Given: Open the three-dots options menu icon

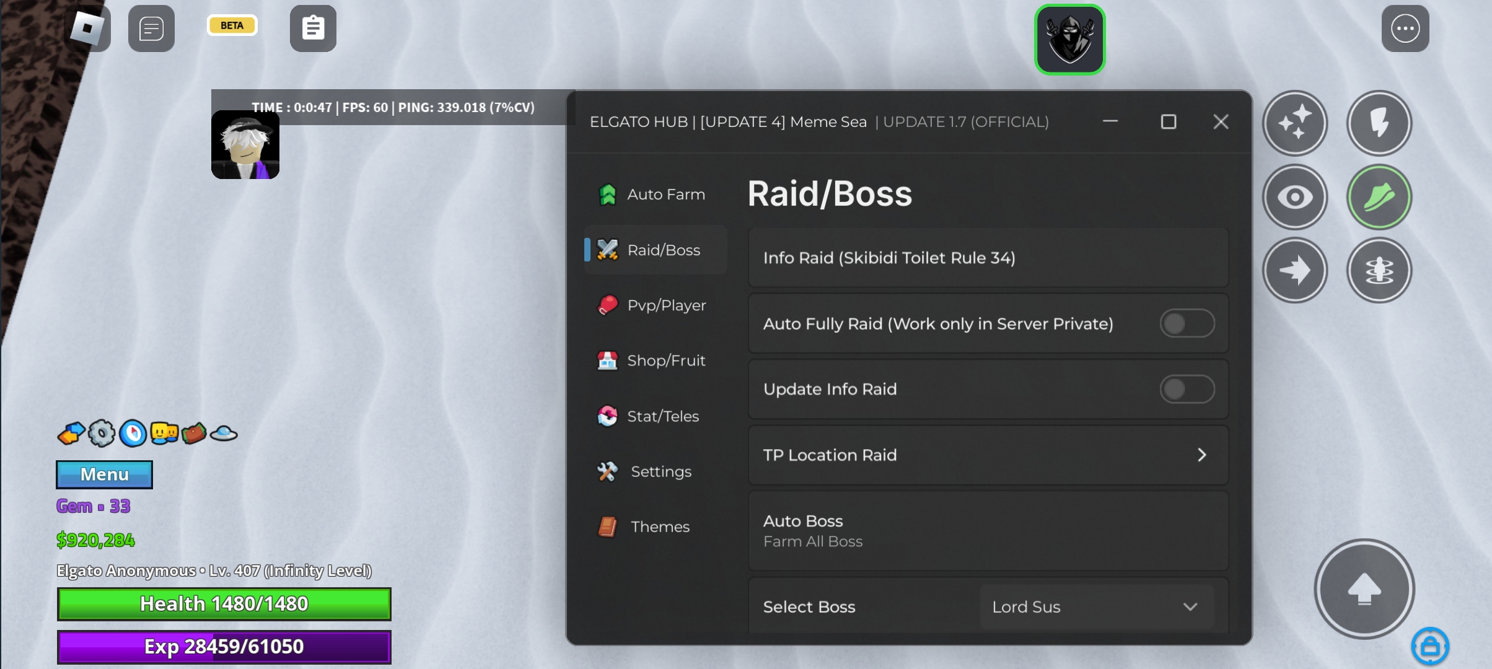Looking at the screenshot, I should (1405, 28).
